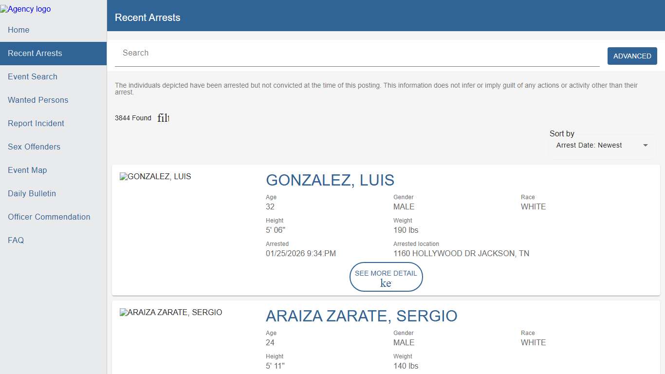Go to the Daily Bulletin

(32, 193)
